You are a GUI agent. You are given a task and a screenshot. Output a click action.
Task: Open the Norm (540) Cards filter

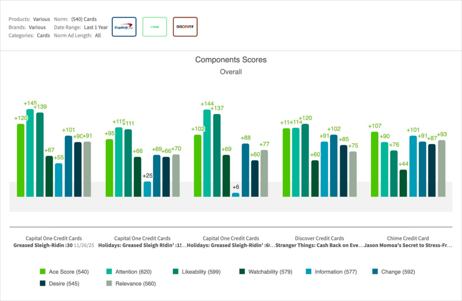pos(84,19)
